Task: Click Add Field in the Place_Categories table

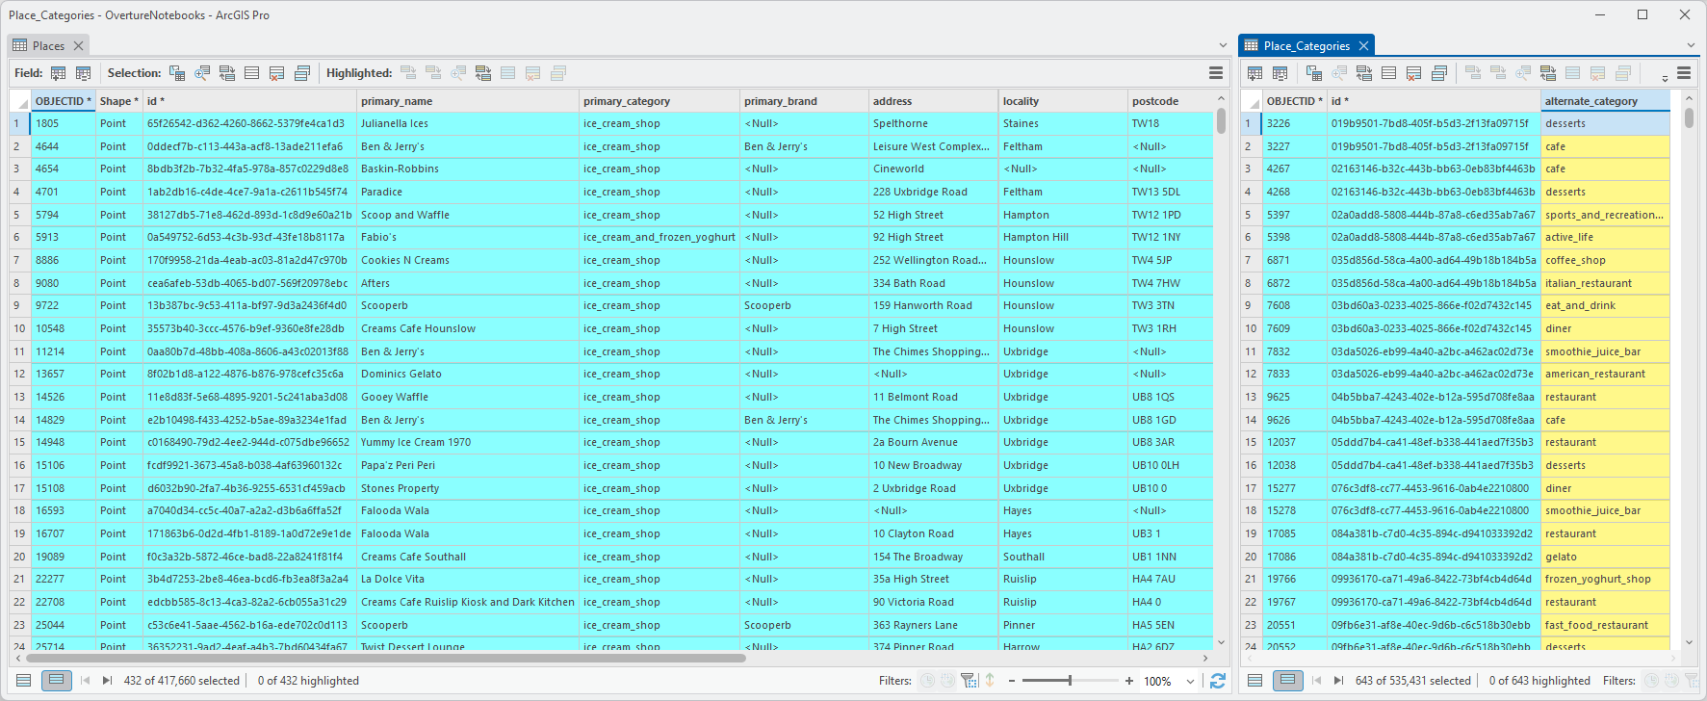Action: (x=1254, y=73)
